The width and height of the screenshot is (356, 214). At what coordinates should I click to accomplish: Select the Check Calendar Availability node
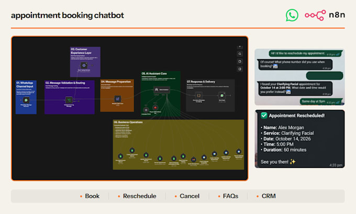click(x=204, y=157)
